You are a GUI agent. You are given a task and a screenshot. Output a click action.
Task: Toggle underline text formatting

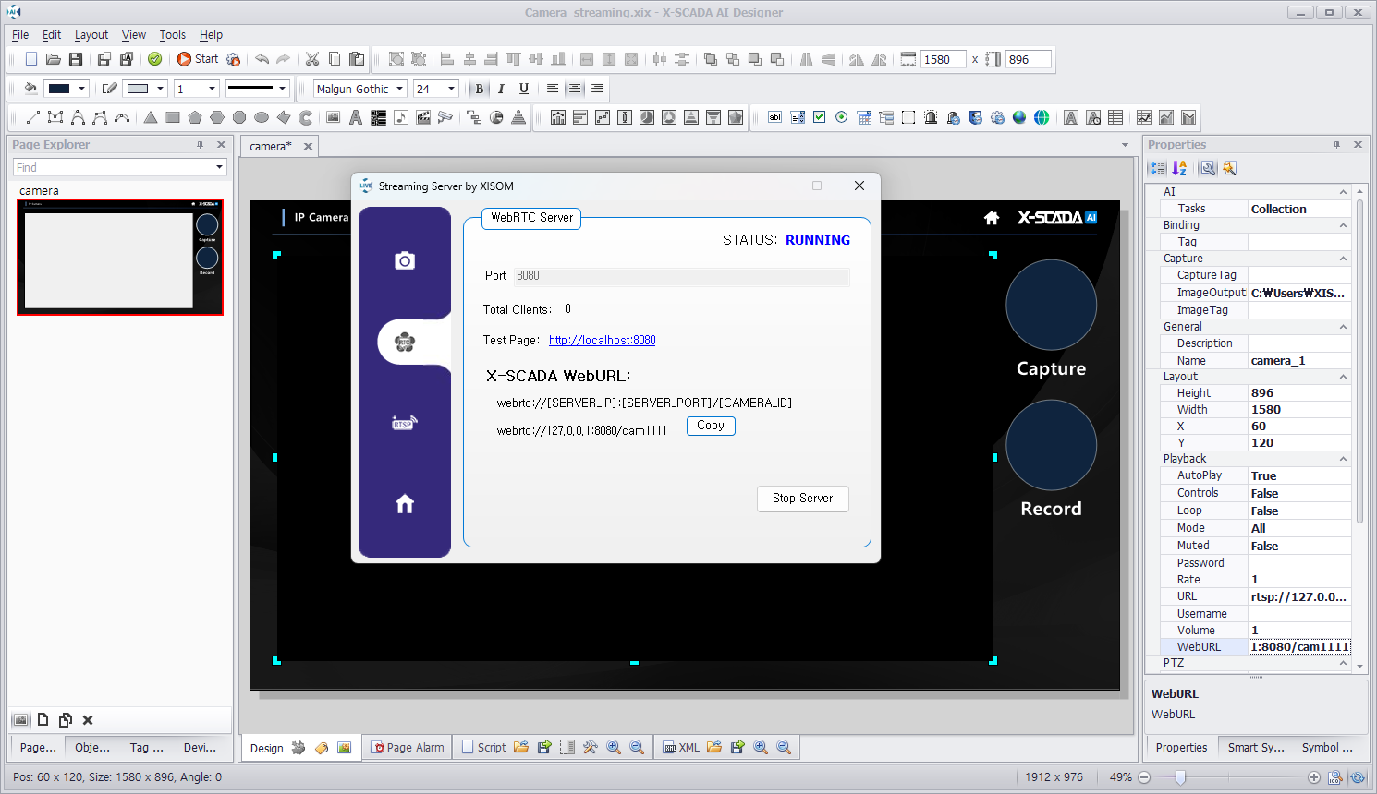tap(523, 89)
